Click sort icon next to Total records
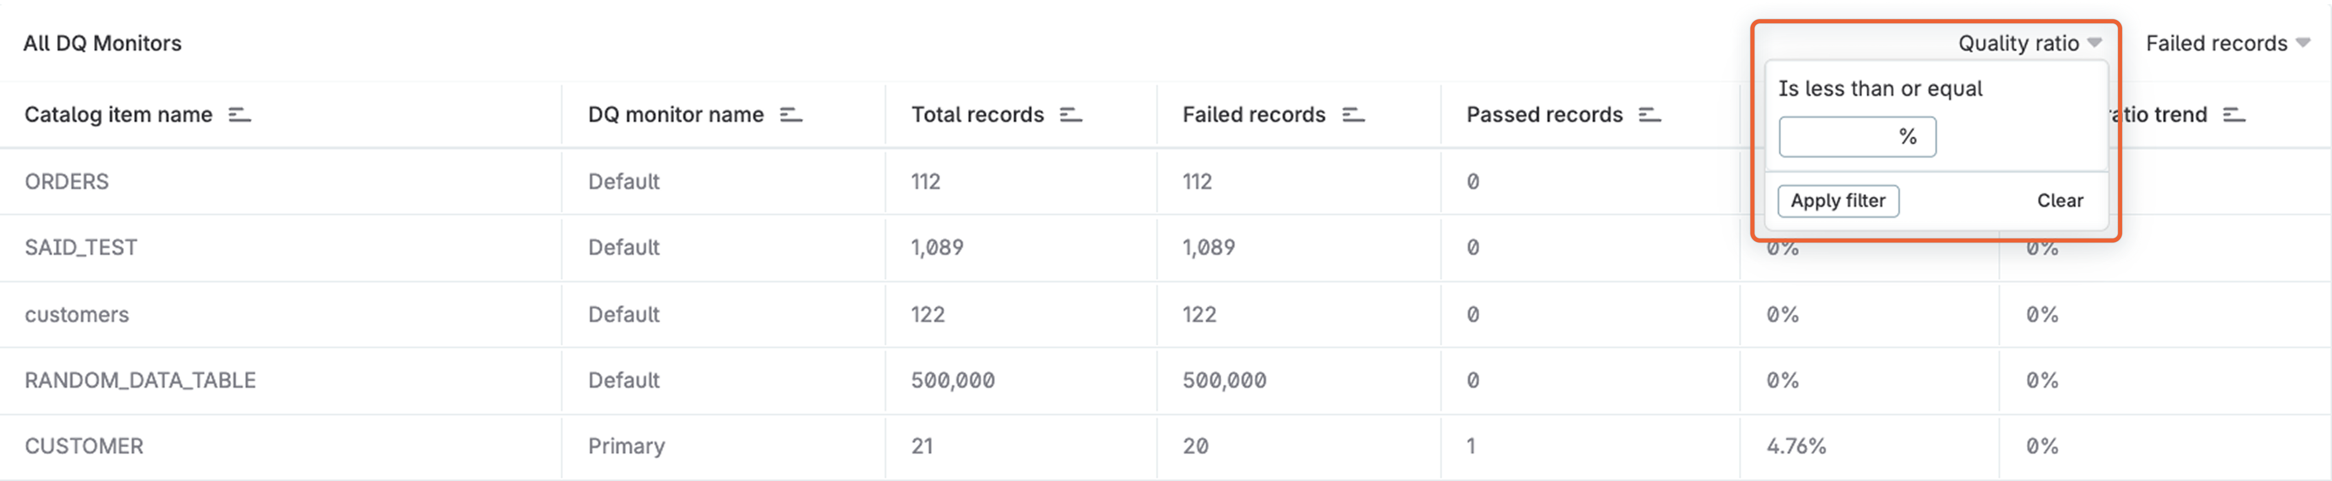 click(1071, 115)
